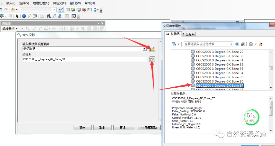
Task: Click the Time Slider icon
Action: [x=67, y=16]
